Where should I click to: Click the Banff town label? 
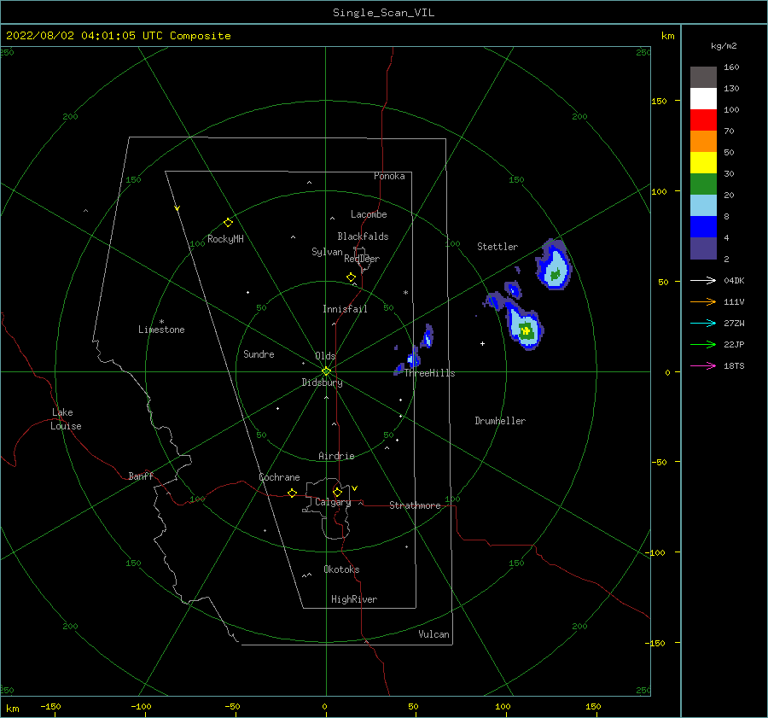point(141,476)
